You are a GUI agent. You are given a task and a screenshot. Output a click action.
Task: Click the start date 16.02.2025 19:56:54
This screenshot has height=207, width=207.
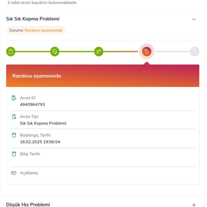point(40,142)
